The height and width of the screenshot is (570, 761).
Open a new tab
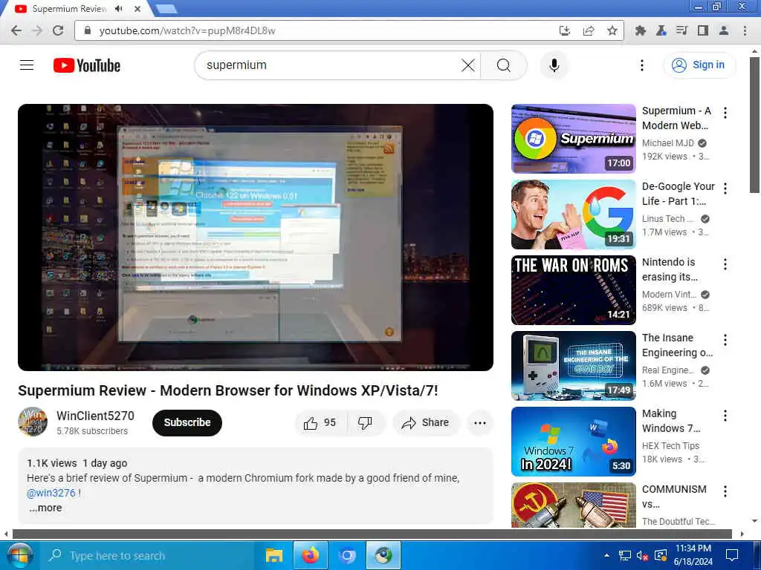[166, 9]
